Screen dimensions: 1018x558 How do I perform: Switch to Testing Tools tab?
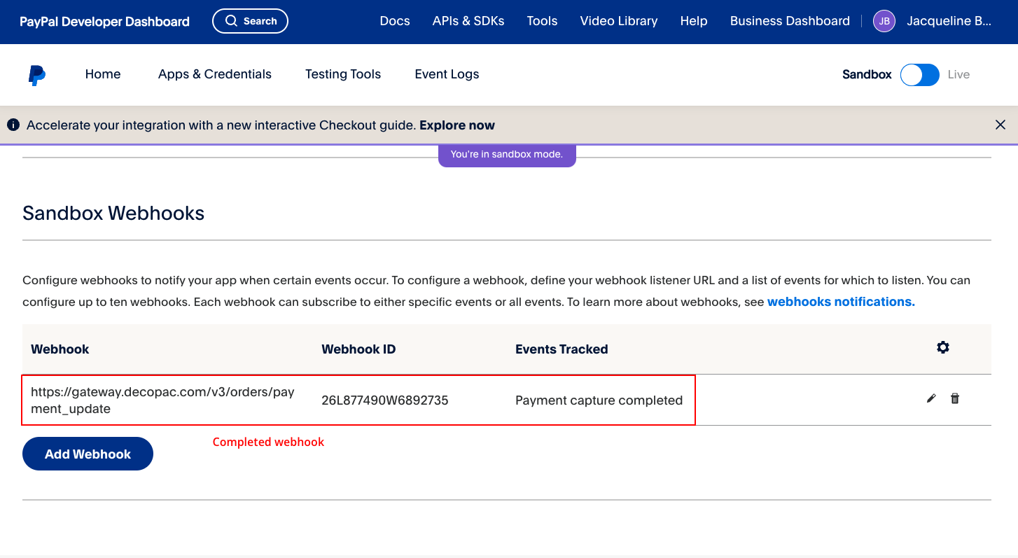[343, 74]
